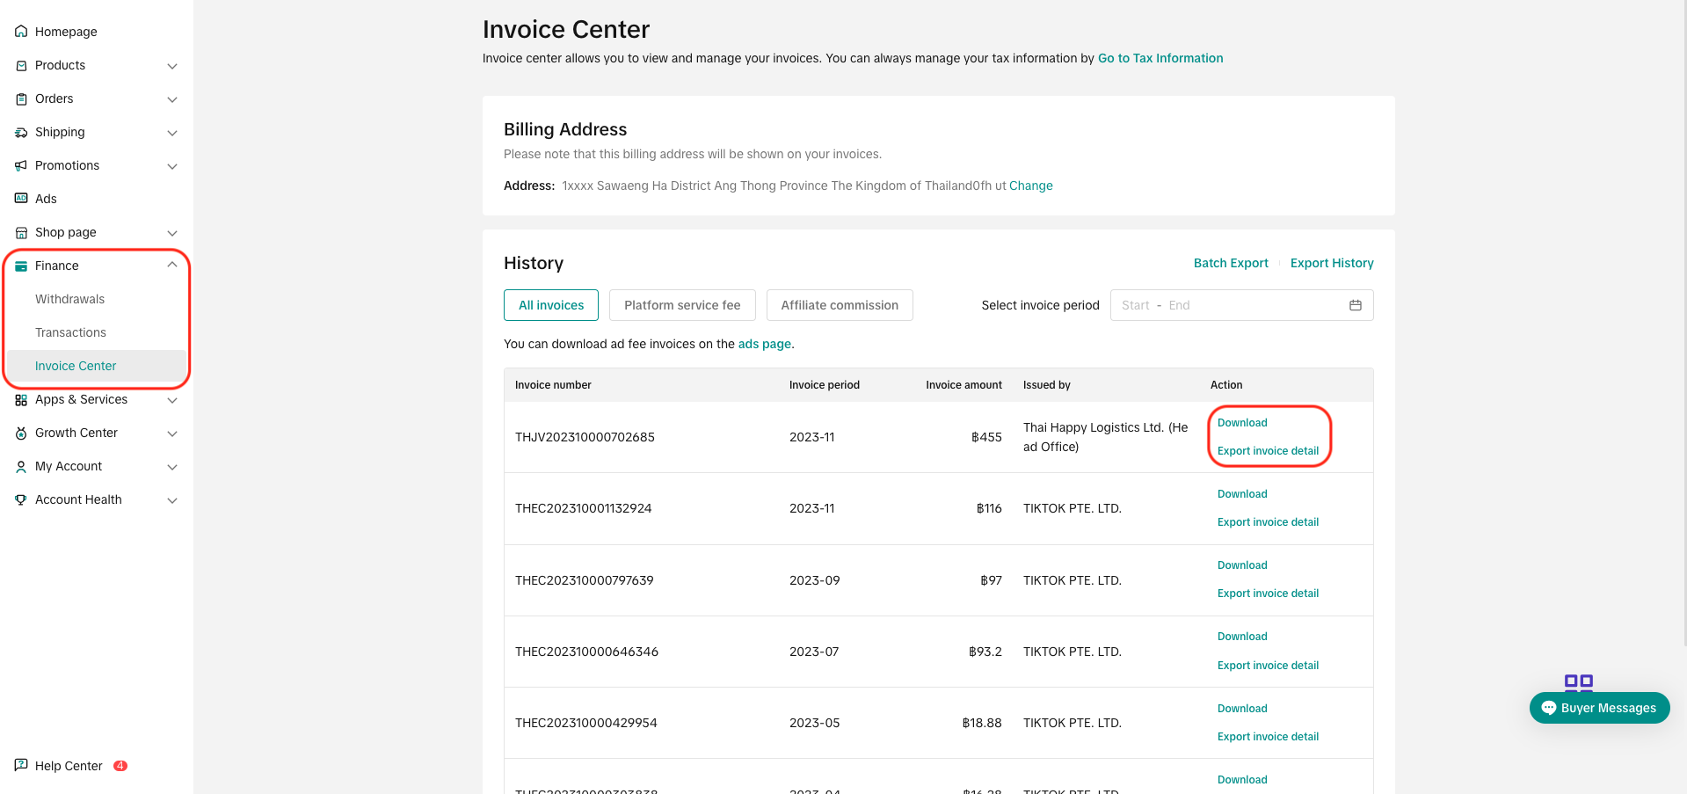Switch to Platform service fee tab
Screen dimensions: 1687x794
682,305
